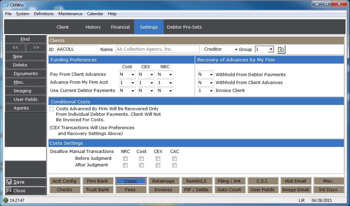The height and width of the screenshot is (206, 350).
Task: Open the Group number dropdown
Action: [x=271, y=49]
